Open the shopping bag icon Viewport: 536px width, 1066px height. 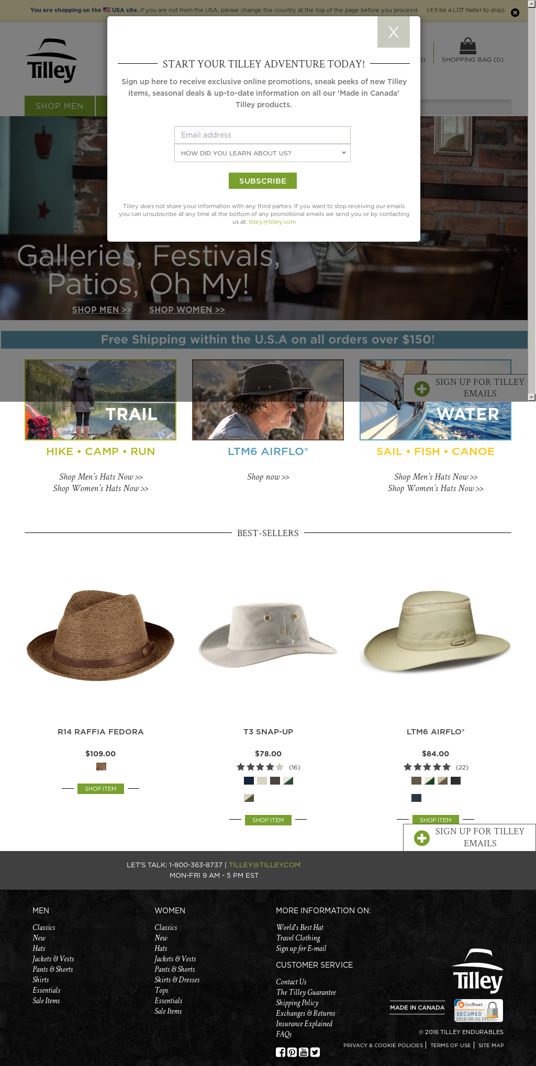pos(467,46)
